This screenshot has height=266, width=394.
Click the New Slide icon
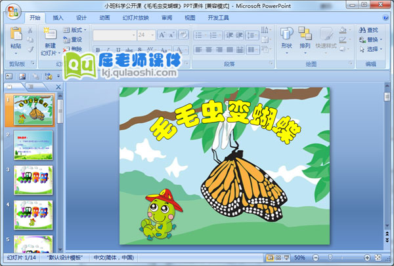[x=50, y=34]
